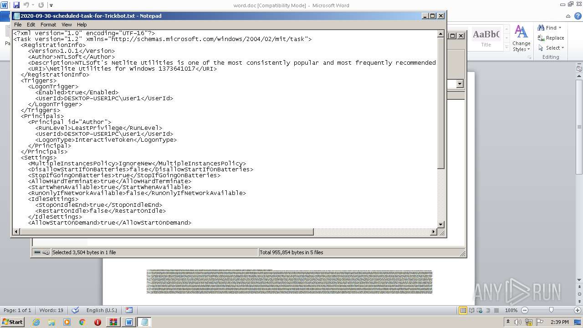Switch to Outline view
Screen dimensions: 583x328
488,310
